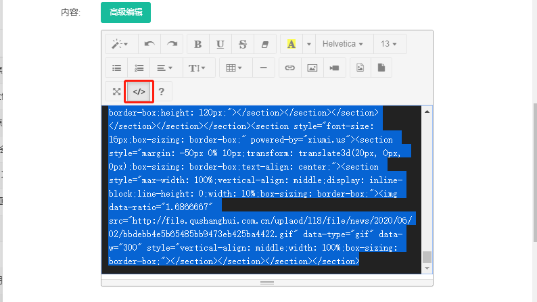Open the font size 13 dropdown
Viewport: 537px width, 302px height.
point(389,44)
